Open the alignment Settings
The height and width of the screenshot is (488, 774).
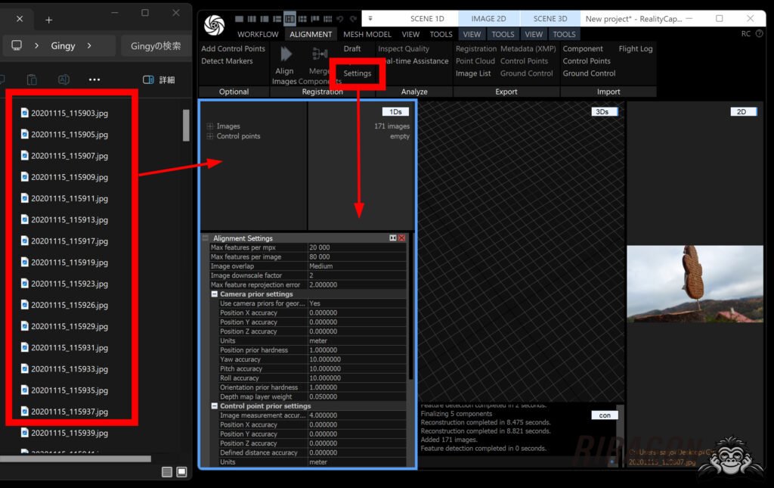click(356, 74)
